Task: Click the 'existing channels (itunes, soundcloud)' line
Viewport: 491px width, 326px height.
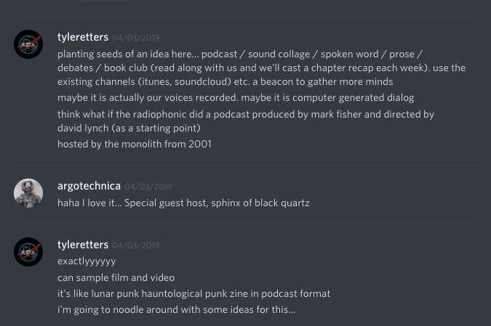Action: click(x=225, y=82)
